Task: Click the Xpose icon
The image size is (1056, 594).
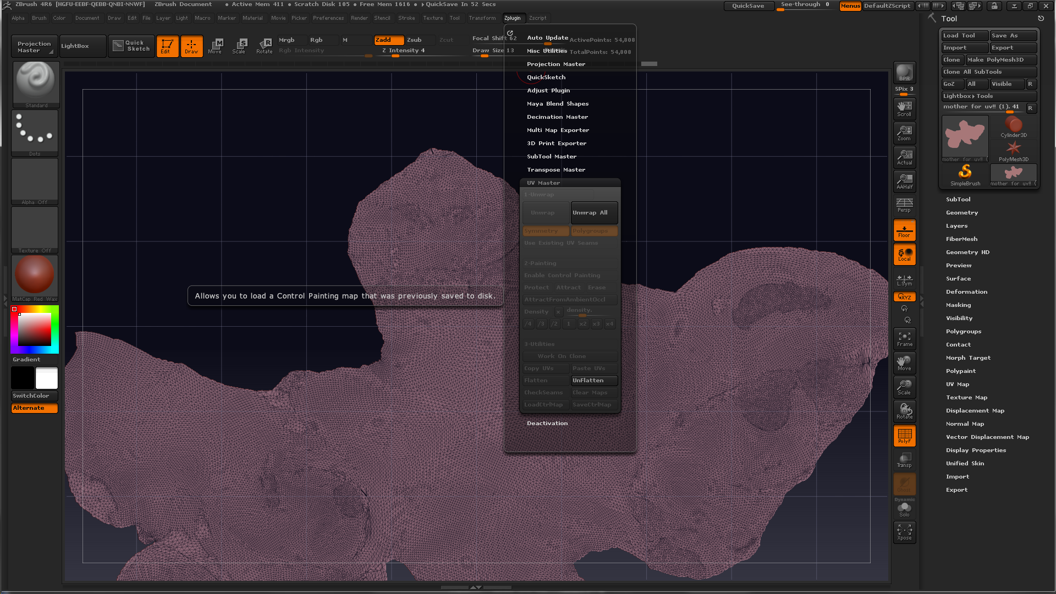Action: coord(904,532)
